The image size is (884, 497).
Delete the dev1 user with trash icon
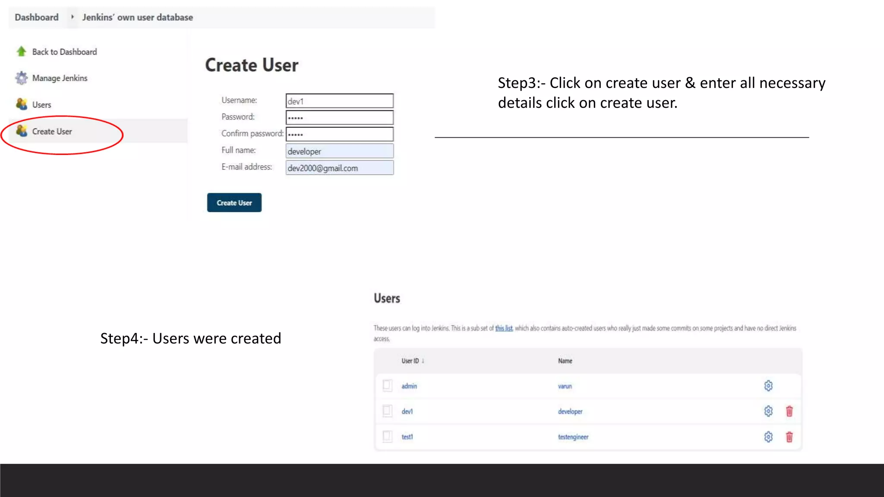[x=789, y=411]
